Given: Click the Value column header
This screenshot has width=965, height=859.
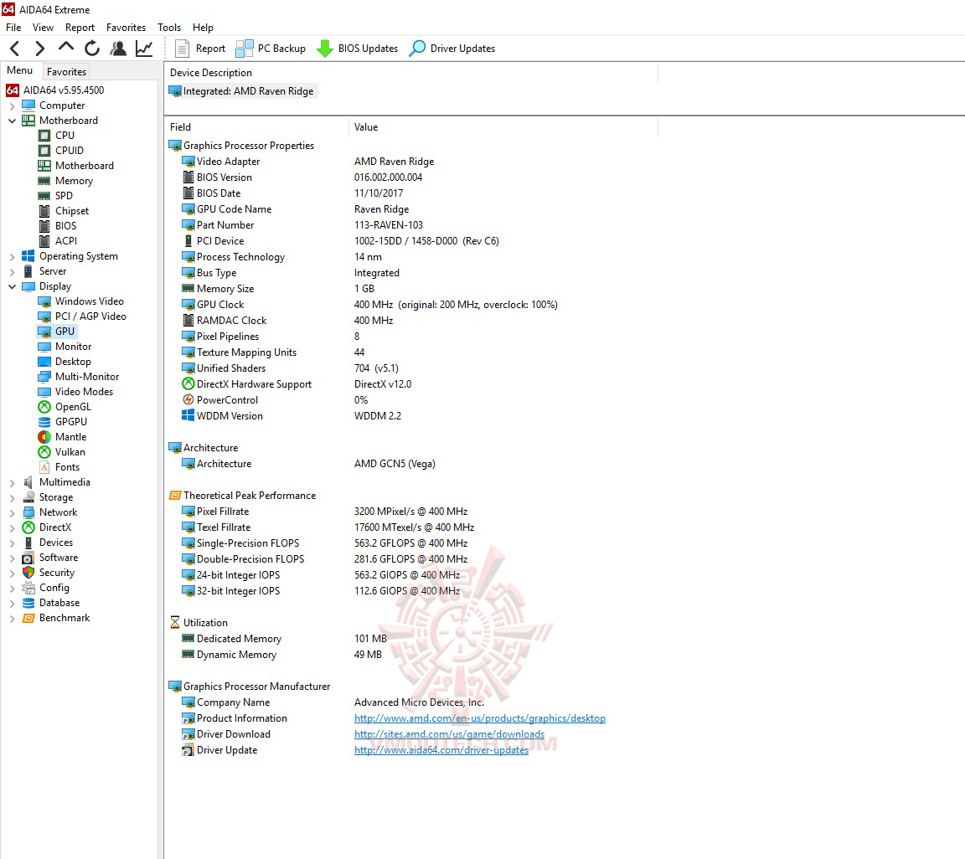Looking at the screenshot, I should click(x=503, y=127).
